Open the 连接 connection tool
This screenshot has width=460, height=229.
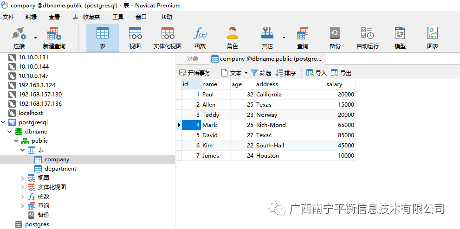point(19,38)
